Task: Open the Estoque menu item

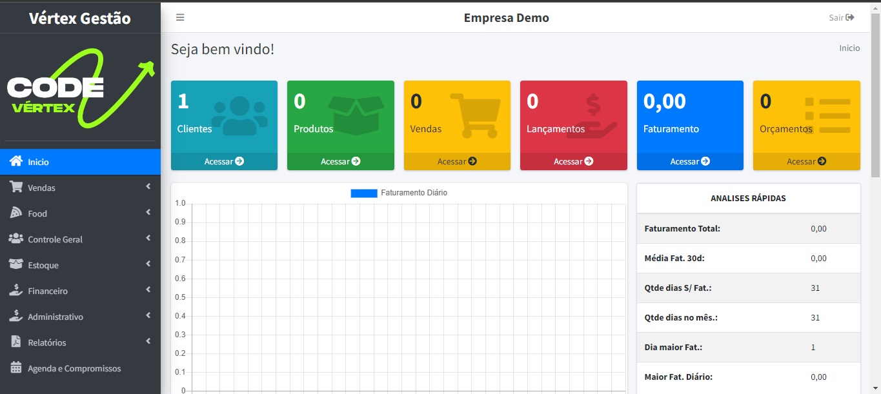Action: point(43,265)
